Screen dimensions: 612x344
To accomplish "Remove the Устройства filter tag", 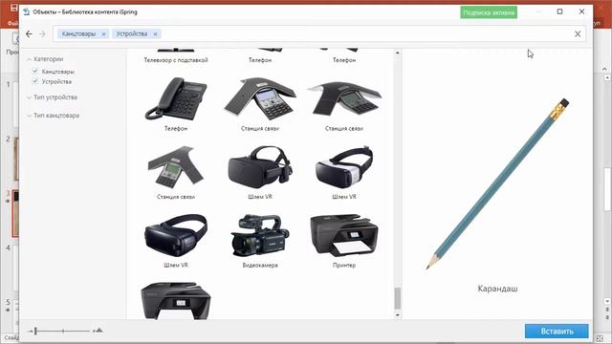I will [155, 34].
